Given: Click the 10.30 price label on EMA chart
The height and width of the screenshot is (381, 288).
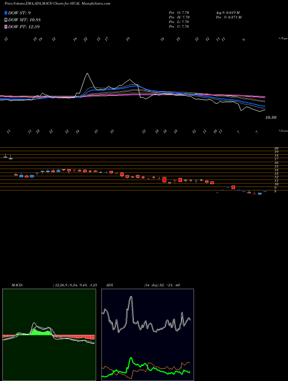Looking at the screenshot, I should [x=271, y=117].
